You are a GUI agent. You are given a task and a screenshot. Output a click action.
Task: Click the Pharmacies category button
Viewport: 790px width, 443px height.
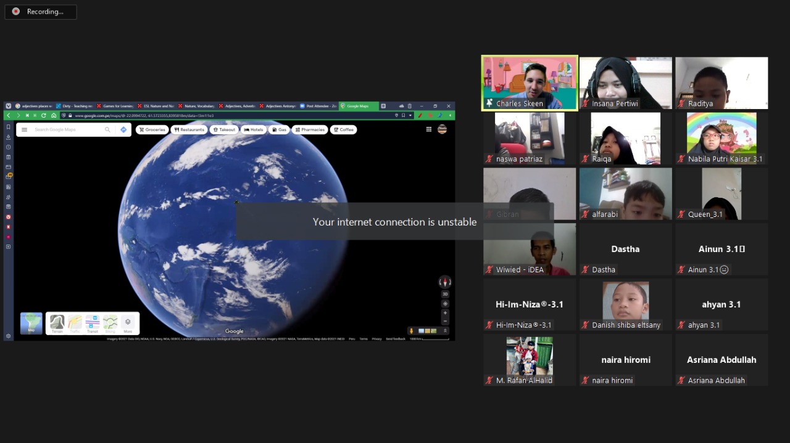310,130
